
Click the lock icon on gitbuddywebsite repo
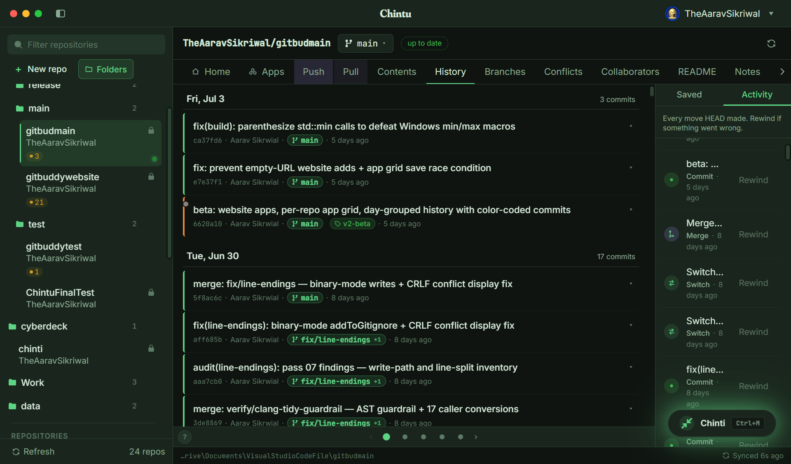click(x=151, y=176)
